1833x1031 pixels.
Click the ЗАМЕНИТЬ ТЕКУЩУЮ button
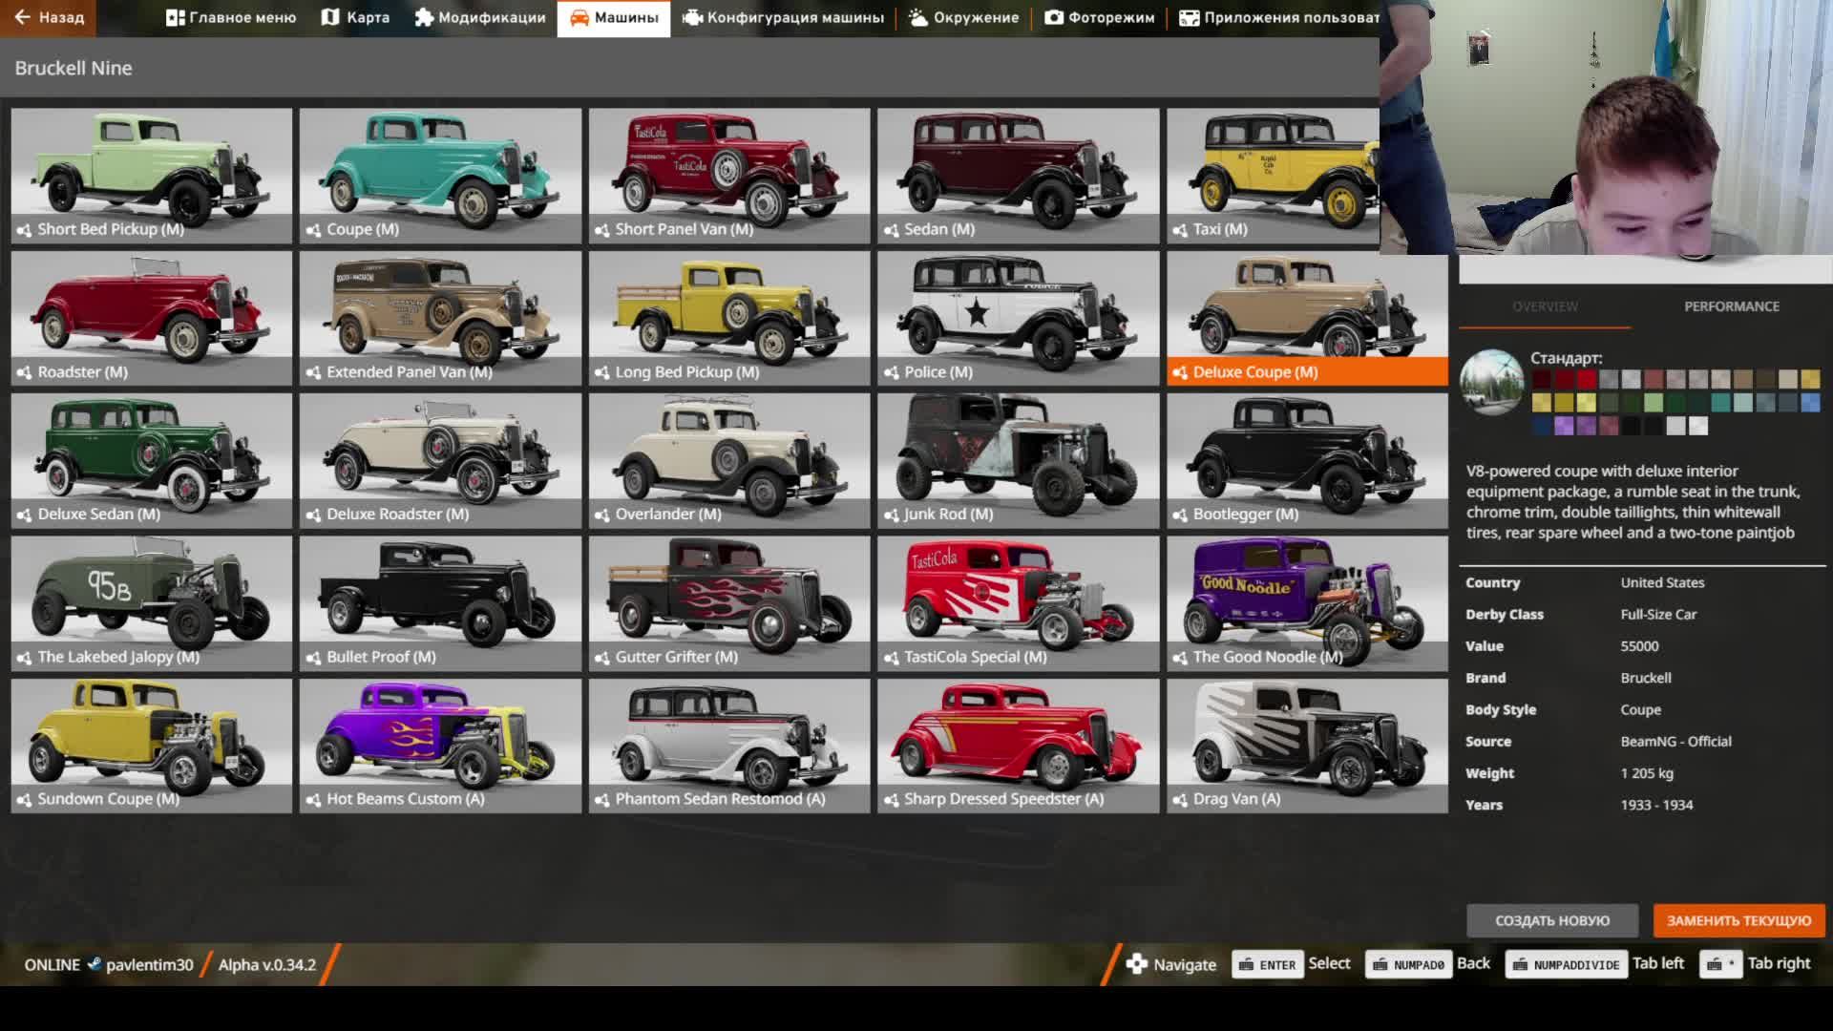click(1738, 920)
